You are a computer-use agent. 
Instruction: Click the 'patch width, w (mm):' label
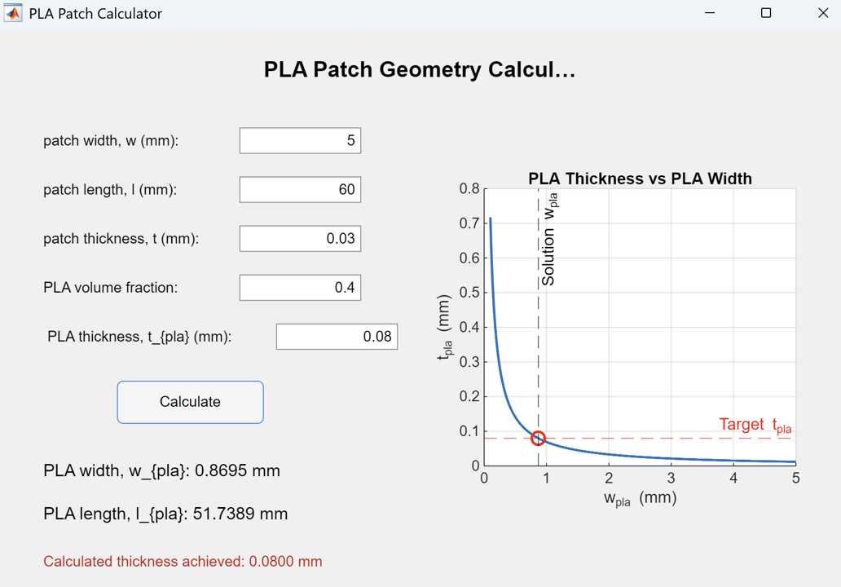click(111, 140)
